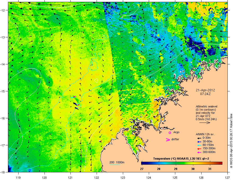Click the 0.5m/s velocity scale arrow
The image size is (233, 180).
tap(205, 123)
